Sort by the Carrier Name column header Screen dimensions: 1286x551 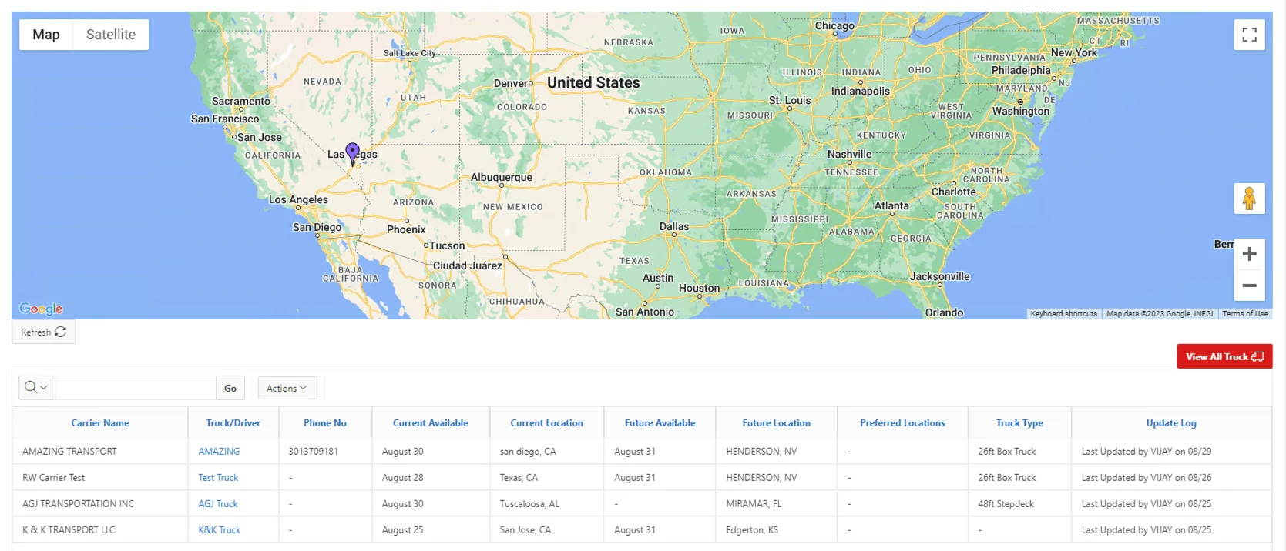(100, 422)
